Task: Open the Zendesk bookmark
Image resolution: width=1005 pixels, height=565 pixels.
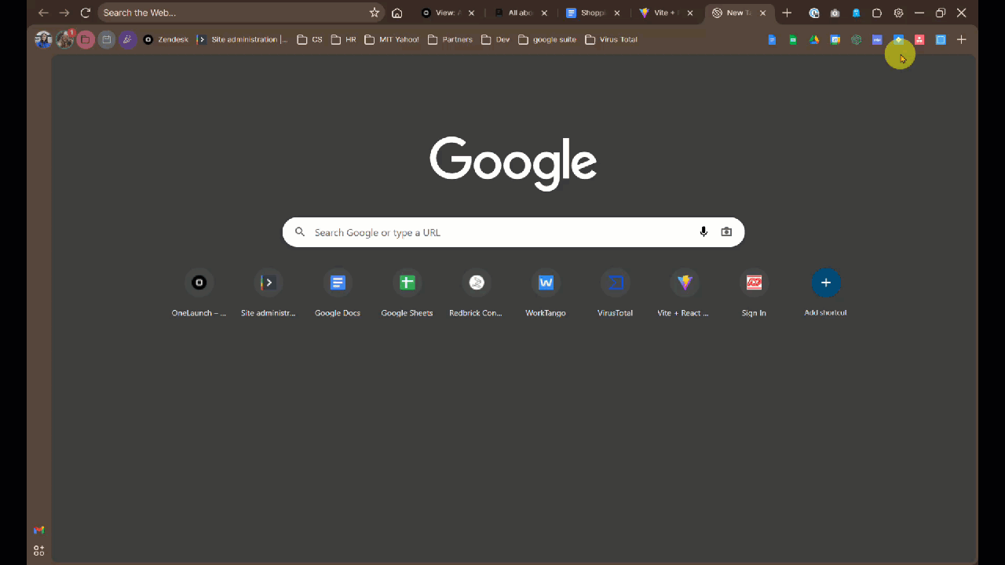Action: click(166, 39)
